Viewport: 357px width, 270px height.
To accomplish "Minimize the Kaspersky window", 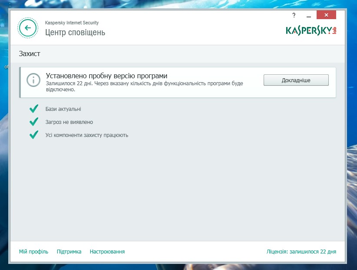I will [x=309, y=17].
